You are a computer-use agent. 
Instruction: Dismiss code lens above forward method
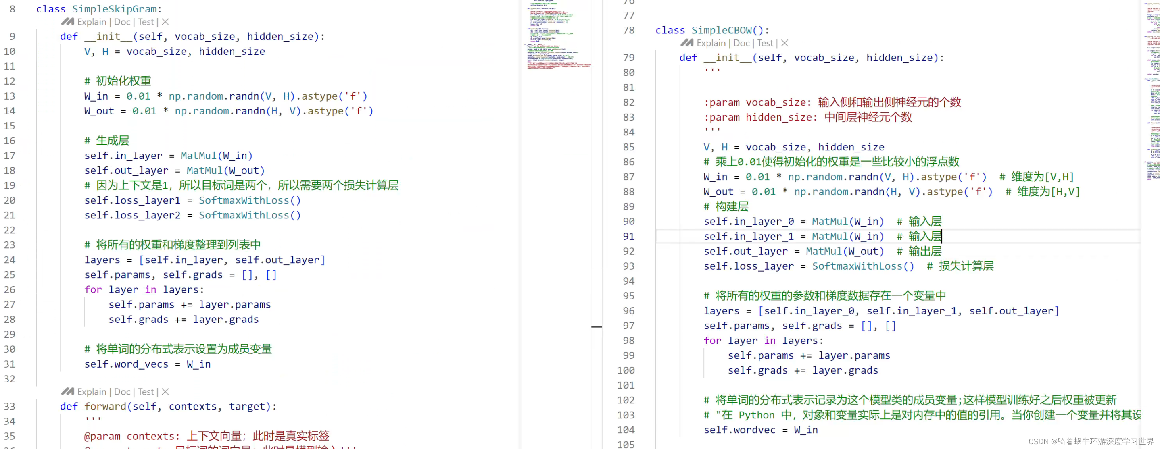coord(165,392)
